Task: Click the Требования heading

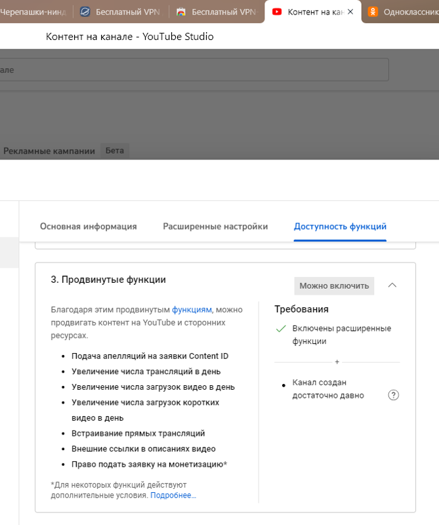Action: tap(301, 309)
